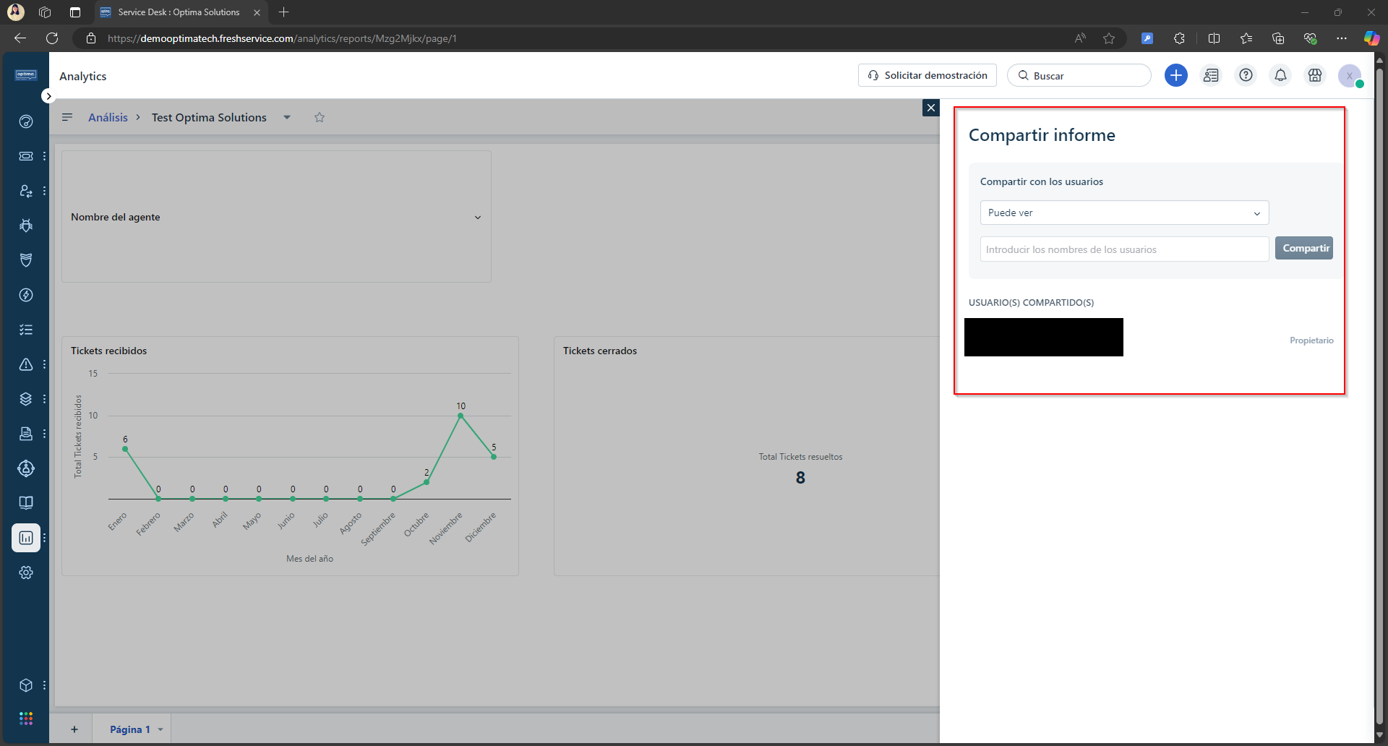1388x746 pixels.
Task: Click the user names input field
Action: (1124, 249)
